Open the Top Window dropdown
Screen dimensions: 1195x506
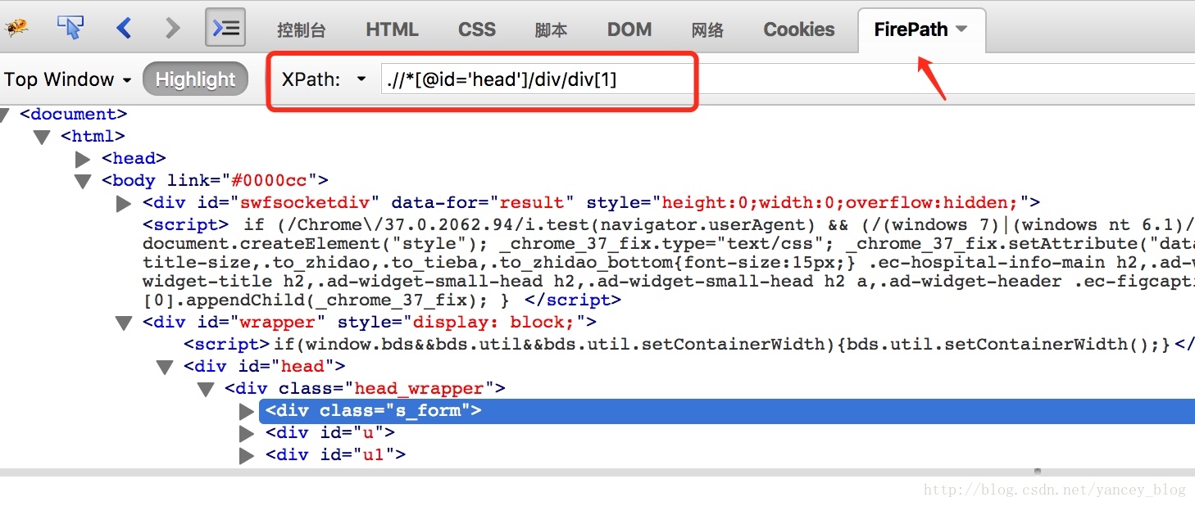click(x=67, y=79)
